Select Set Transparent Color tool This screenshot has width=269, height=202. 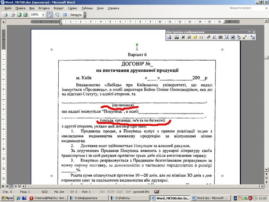coord(245,37)
